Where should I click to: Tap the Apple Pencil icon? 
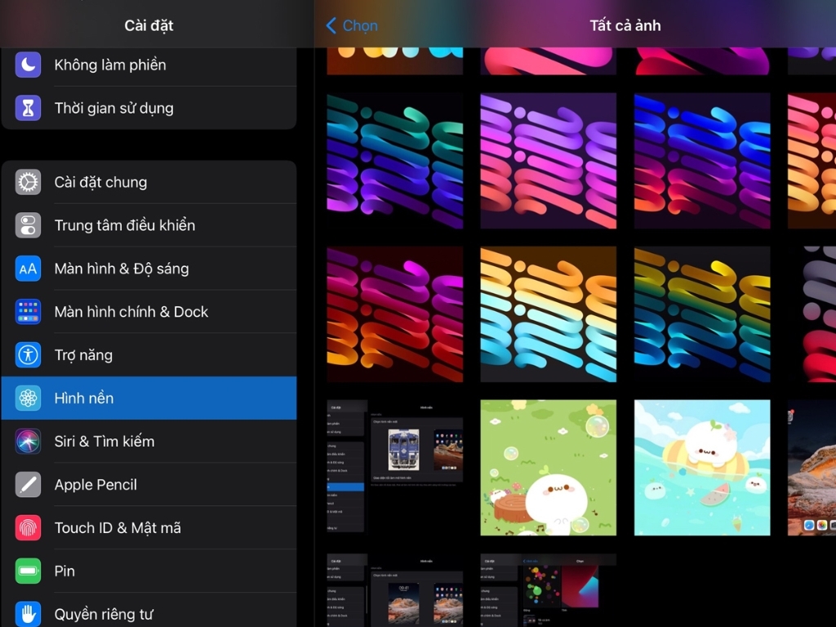point(28,484)
